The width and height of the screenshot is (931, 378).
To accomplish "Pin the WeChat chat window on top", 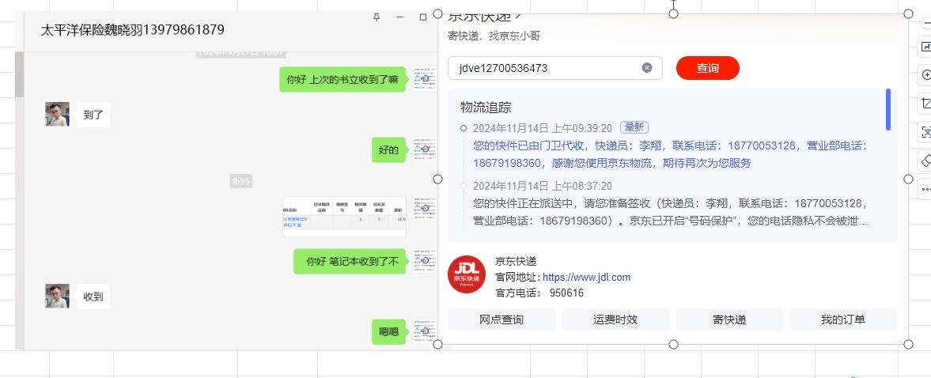I will [x=376, y=17].
